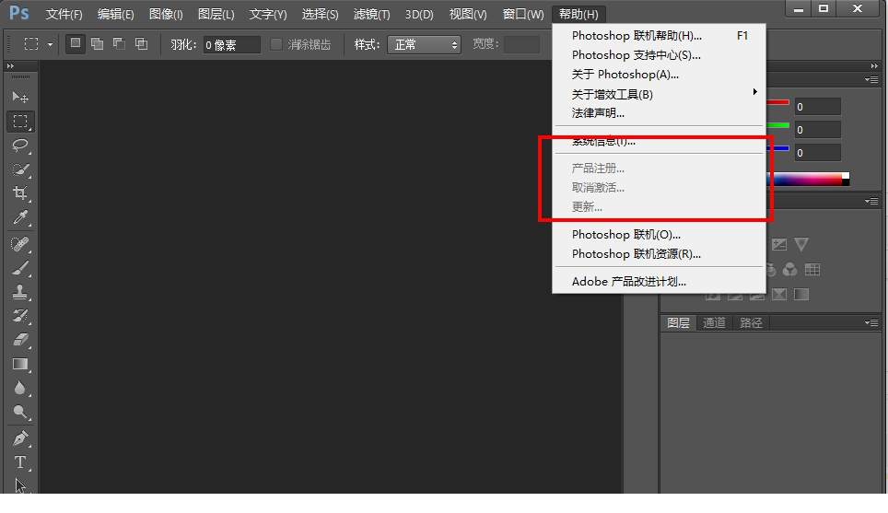This screenshot has width=888, height=513.
Task: Click the color spectrum ramp
Action: coord(808,180)
